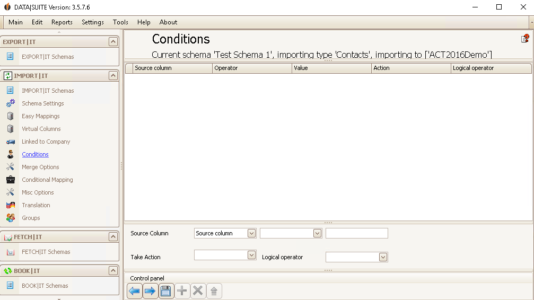This screenshot has height=300, width=534.
Task: Collapse the FETCH|IT section
Action: [113, 237]
